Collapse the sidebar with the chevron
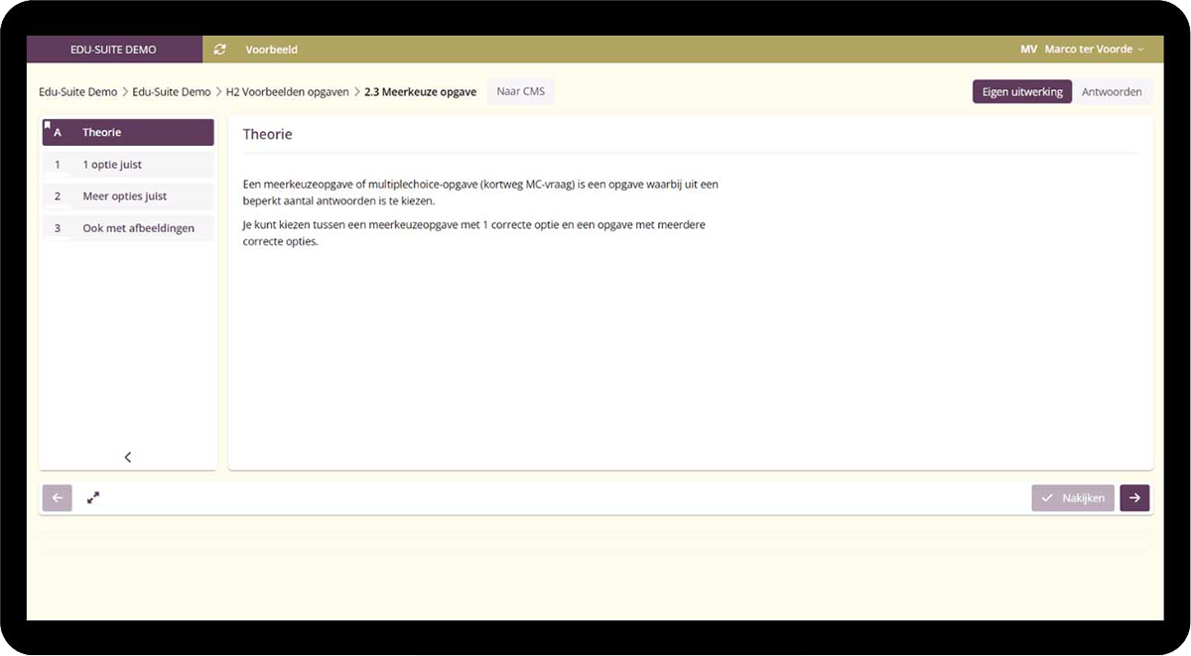The width and height of the screenshot is (1191, 656). (128, 457)
